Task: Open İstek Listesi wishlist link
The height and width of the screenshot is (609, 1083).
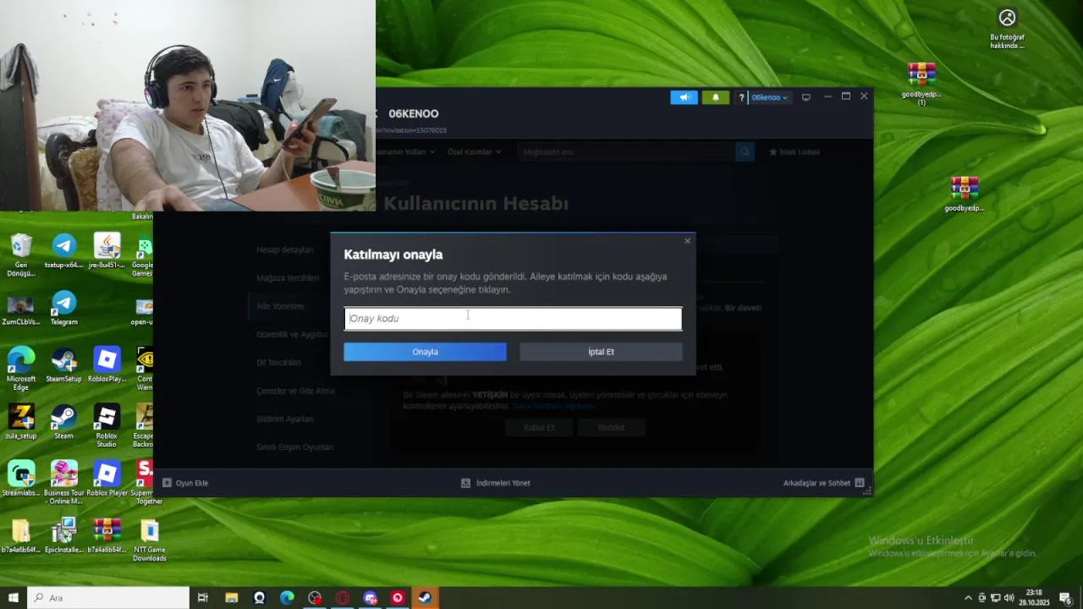Action: point(794,152)
